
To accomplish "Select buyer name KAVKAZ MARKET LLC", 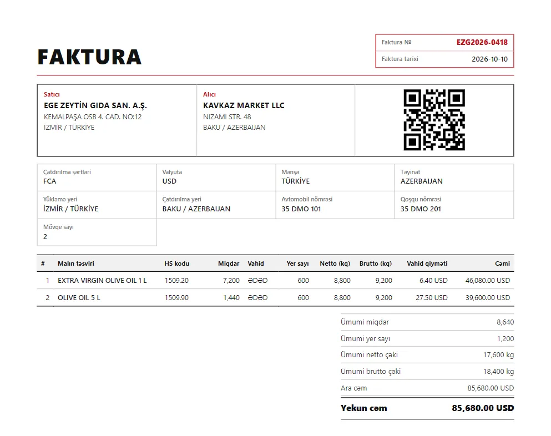I will point(244,105).
